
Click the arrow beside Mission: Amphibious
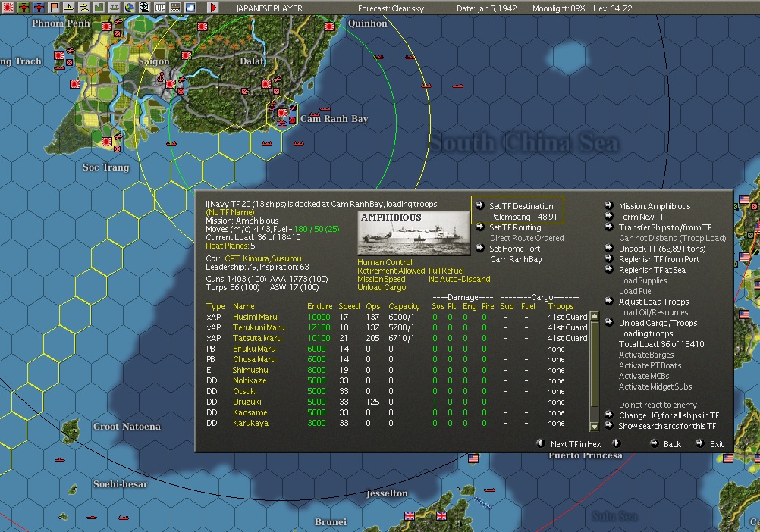click(x=609, y=205)
